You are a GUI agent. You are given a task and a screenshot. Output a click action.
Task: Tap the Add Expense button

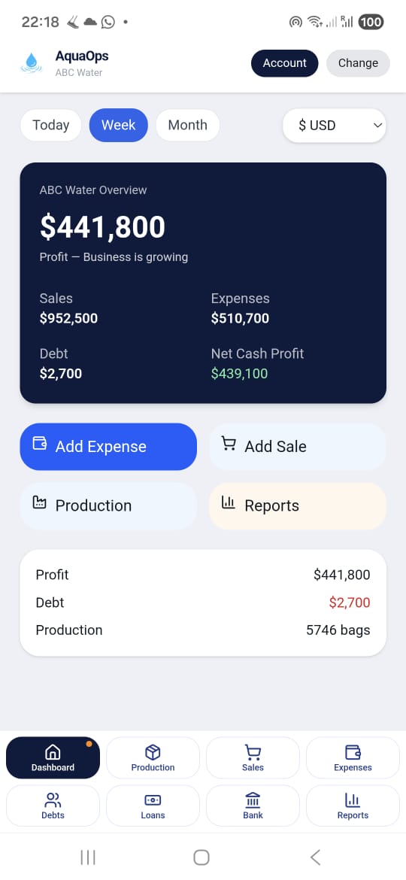(108, 447)
